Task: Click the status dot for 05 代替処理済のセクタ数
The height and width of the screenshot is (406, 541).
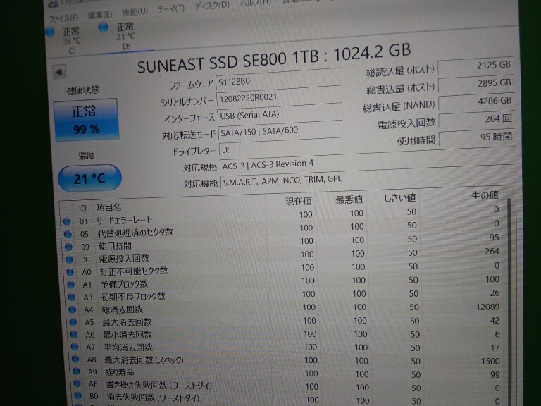Action: [68, 234]
